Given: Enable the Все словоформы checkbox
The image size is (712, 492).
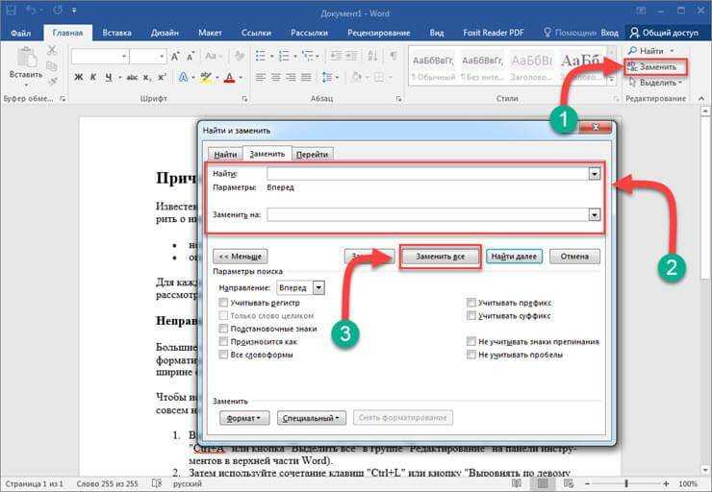Looking at the screenshot, I should [223, 355].
